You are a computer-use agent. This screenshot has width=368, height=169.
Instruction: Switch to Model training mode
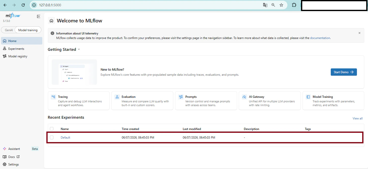[x=28, y=30]
